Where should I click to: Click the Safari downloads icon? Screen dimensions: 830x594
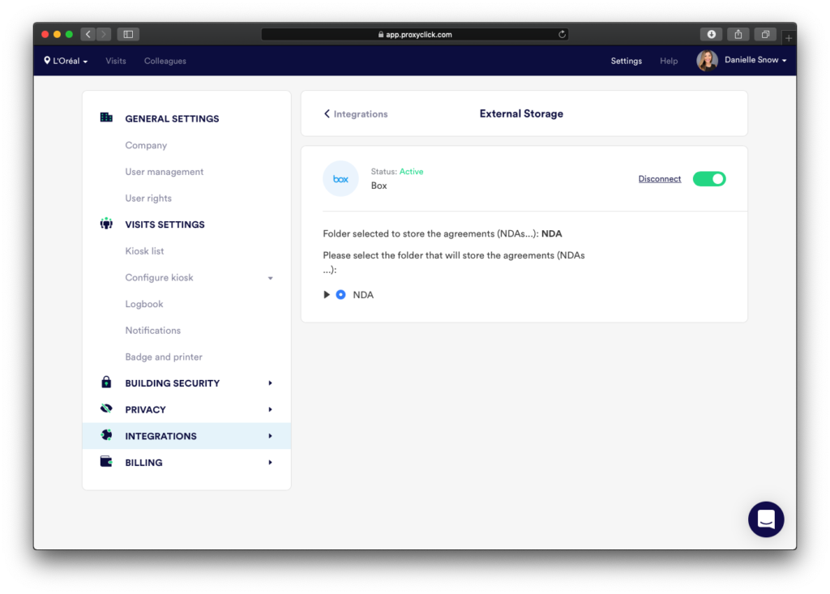click(x=711, y=34)
